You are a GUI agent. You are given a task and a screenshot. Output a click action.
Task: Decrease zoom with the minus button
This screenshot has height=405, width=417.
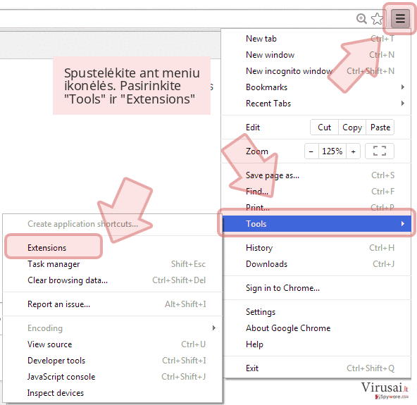tap(311, 151)
